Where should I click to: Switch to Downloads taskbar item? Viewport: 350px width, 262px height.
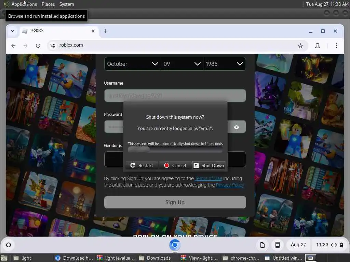point(158,258)
